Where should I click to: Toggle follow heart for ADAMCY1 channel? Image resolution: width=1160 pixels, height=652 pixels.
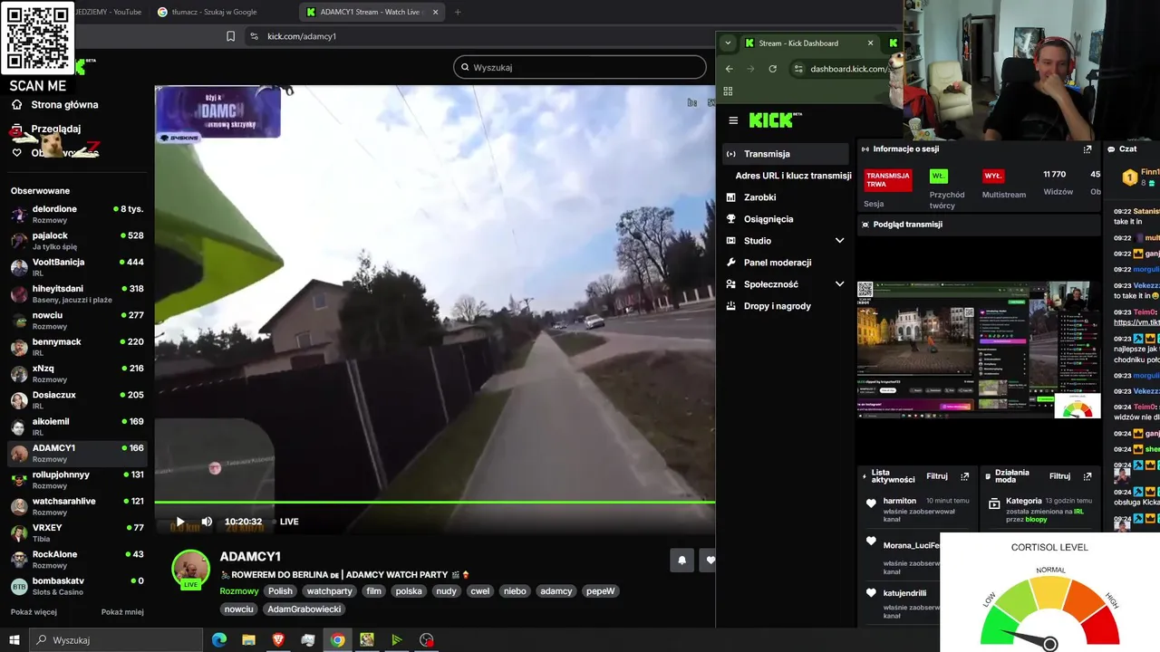point(710,561)
